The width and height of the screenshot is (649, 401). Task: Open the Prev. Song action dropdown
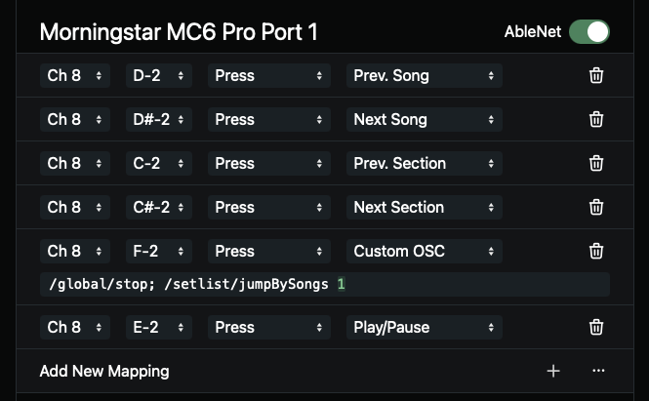coord(424,75)
